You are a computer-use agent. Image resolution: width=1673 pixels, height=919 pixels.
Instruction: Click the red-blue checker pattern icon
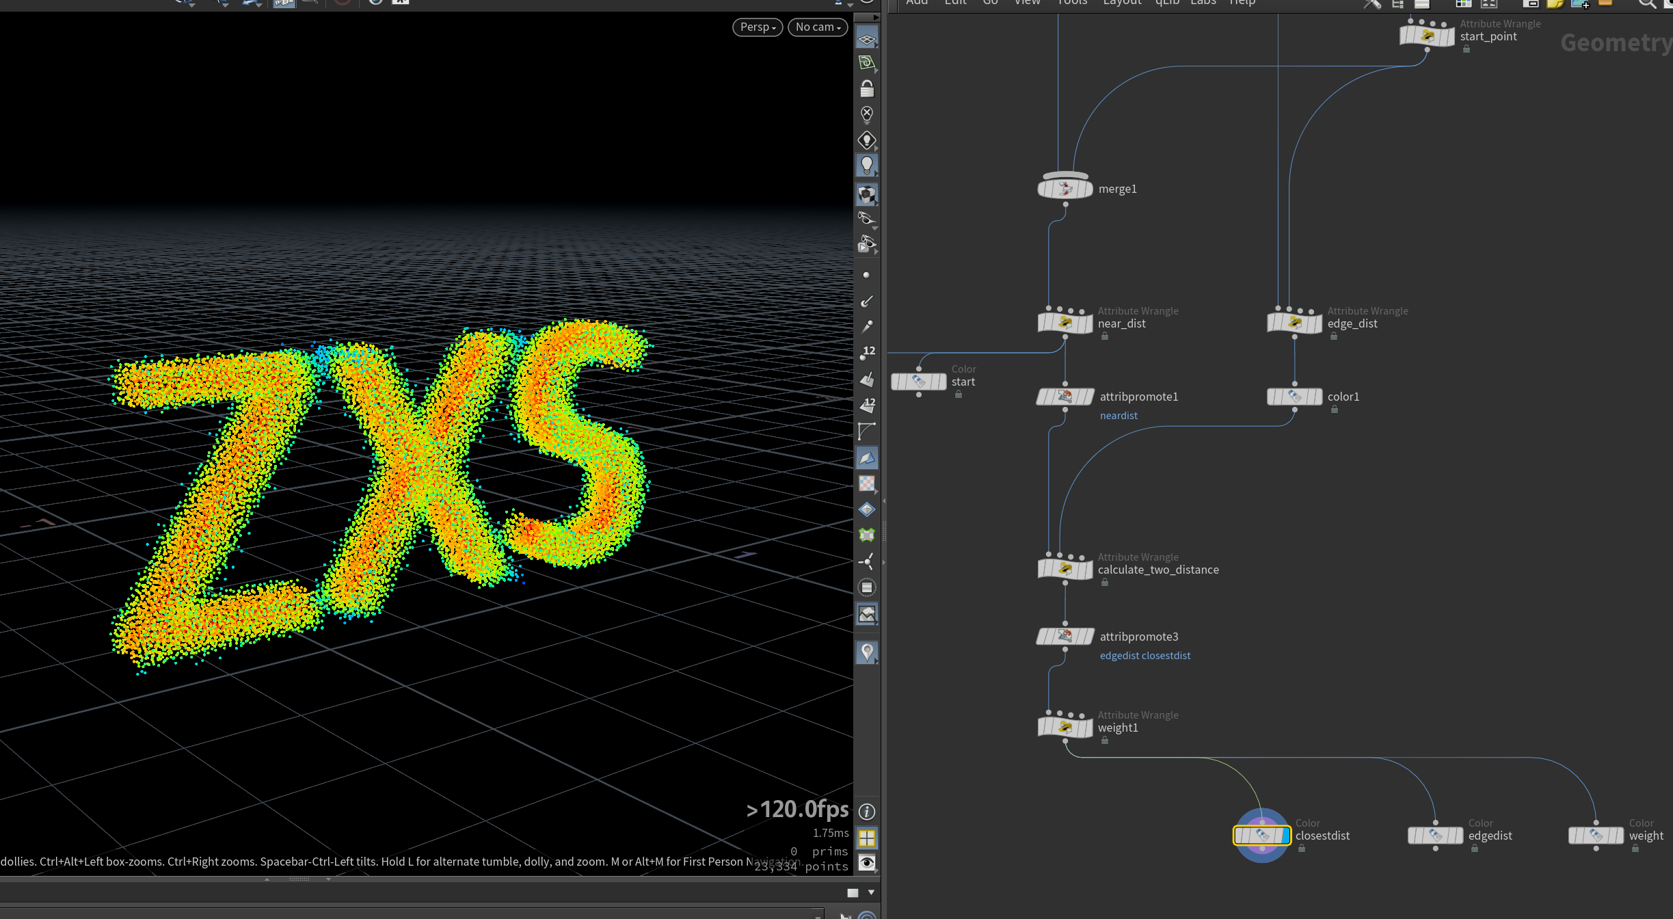tap(866, 483)
